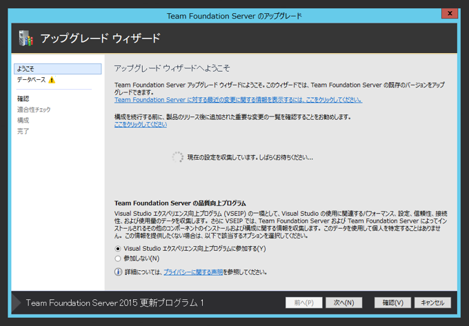Click the server wizard icon in header
The width and height of the screenshot is (469, 326).
point(26,38)
